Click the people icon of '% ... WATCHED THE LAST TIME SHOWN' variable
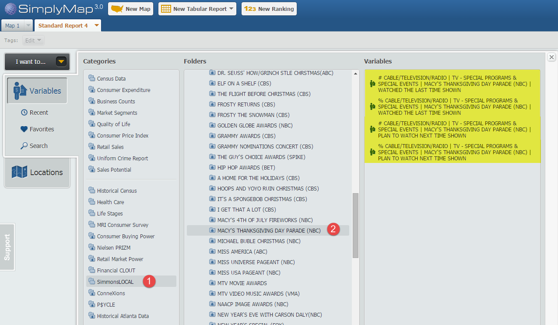 click(373, 106)
